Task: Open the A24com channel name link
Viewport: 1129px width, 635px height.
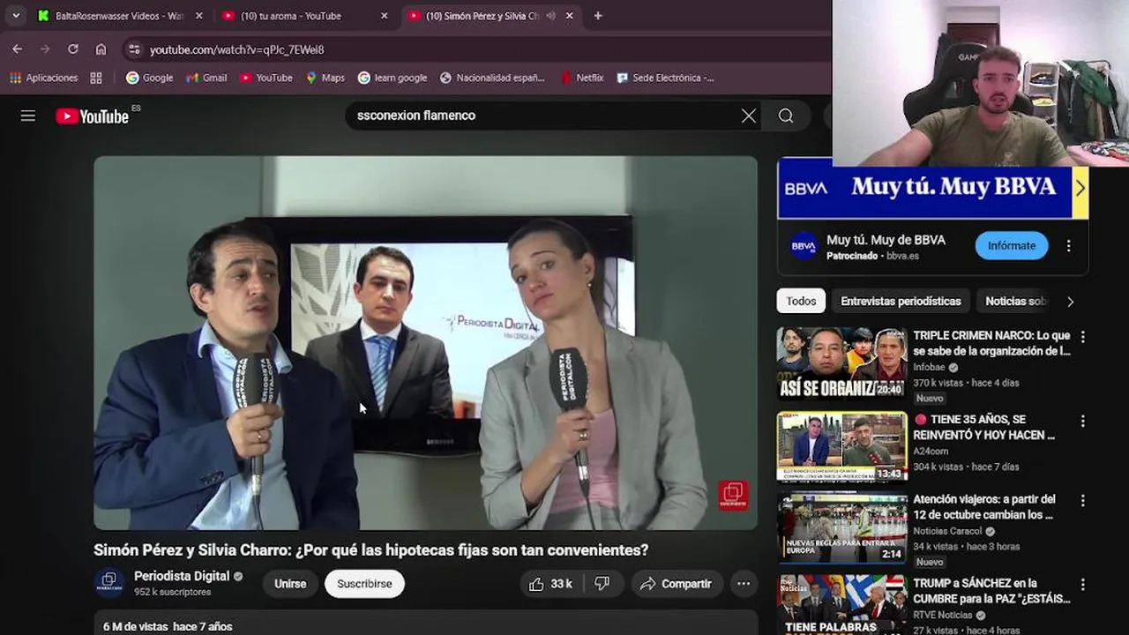Action: pyautogui.click(x=933, y=451)
